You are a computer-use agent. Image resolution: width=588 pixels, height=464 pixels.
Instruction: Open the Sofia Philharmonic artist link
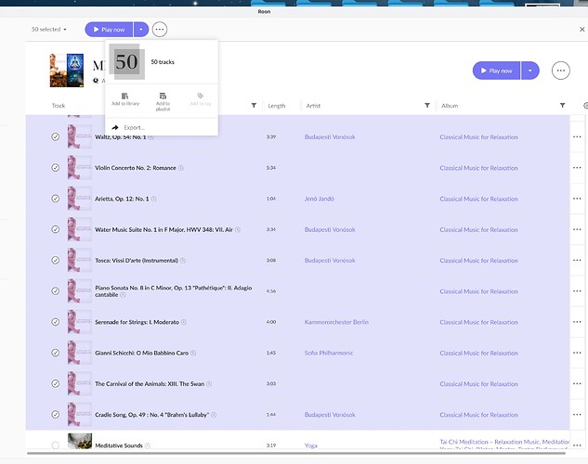(x=329, y=353)
